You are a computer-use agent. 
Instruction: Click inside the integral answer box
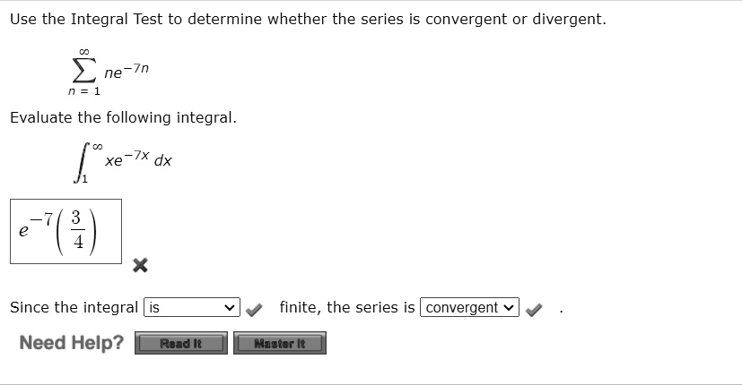pyautogui.click(x=65, y=232)
